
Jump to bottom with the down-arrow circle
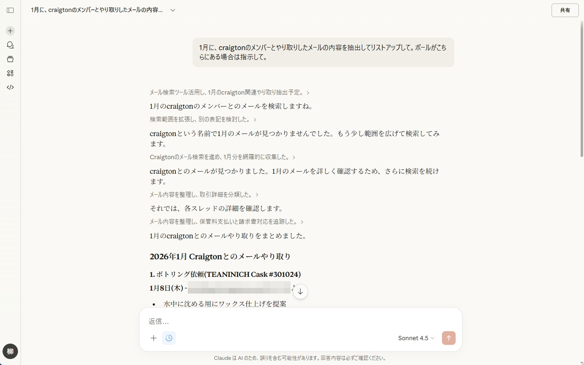(300, 291)
